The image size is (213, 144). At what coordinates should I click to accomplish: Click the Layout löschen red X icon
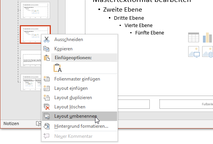coord(47,107)
